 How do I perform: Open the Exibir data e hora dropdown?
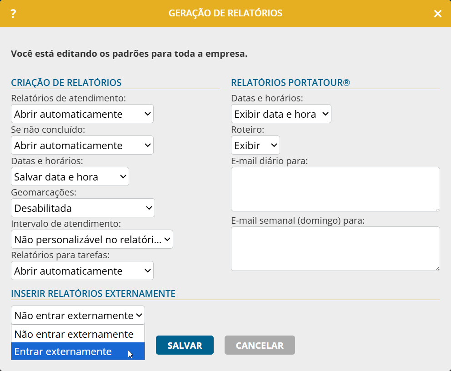pyautogui.click(x=281, y=114)
